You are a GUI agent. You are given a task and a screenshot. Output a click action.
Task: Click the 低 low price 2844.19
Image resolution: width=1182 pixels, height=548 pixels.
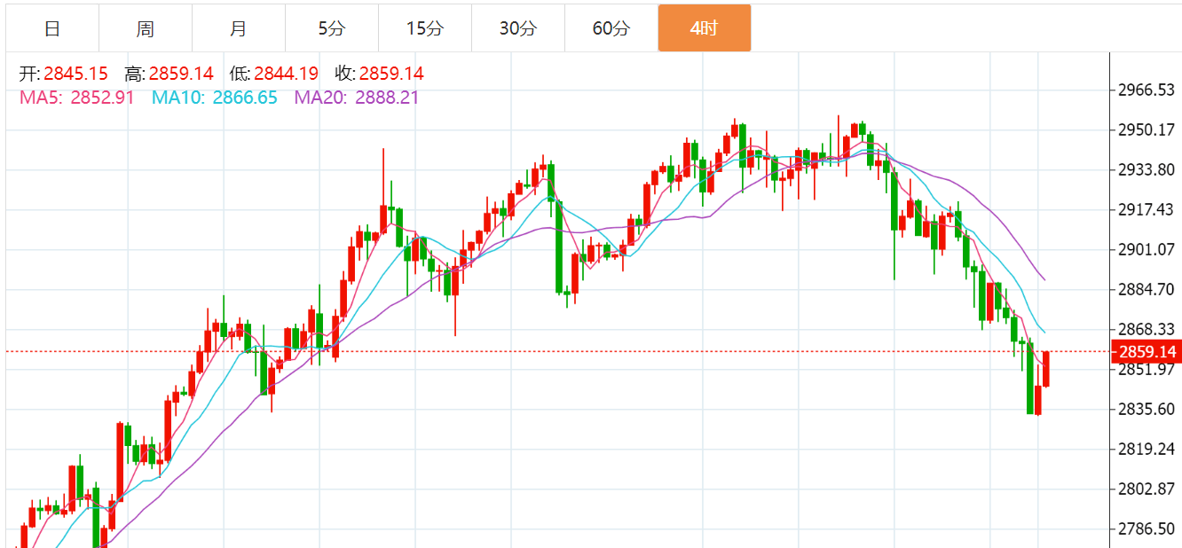[286, 74]
